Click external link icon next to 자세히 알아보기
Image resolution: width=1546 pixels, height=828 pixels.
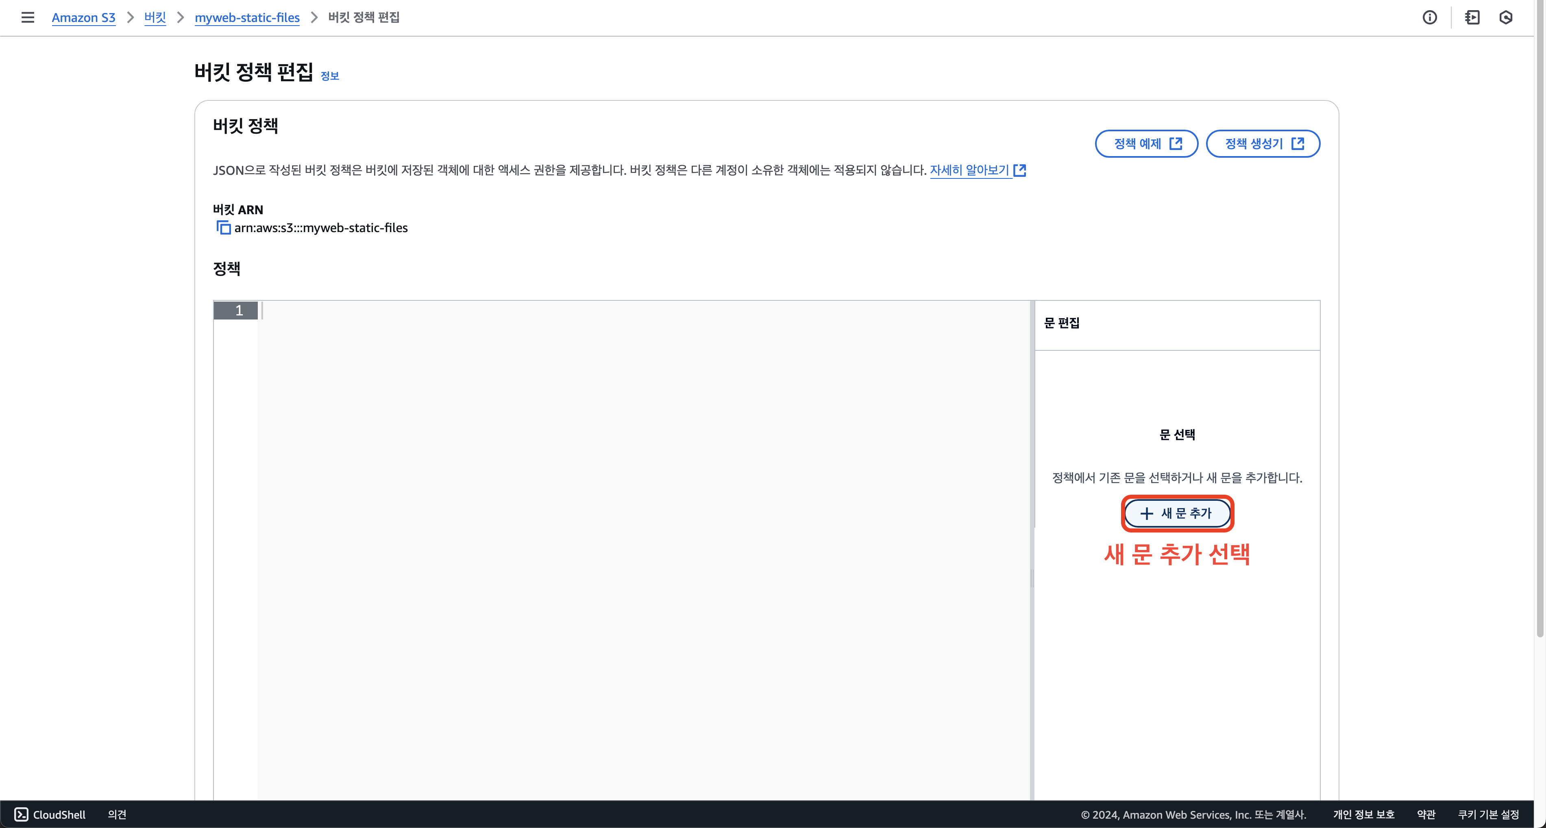pos(1020,170)
